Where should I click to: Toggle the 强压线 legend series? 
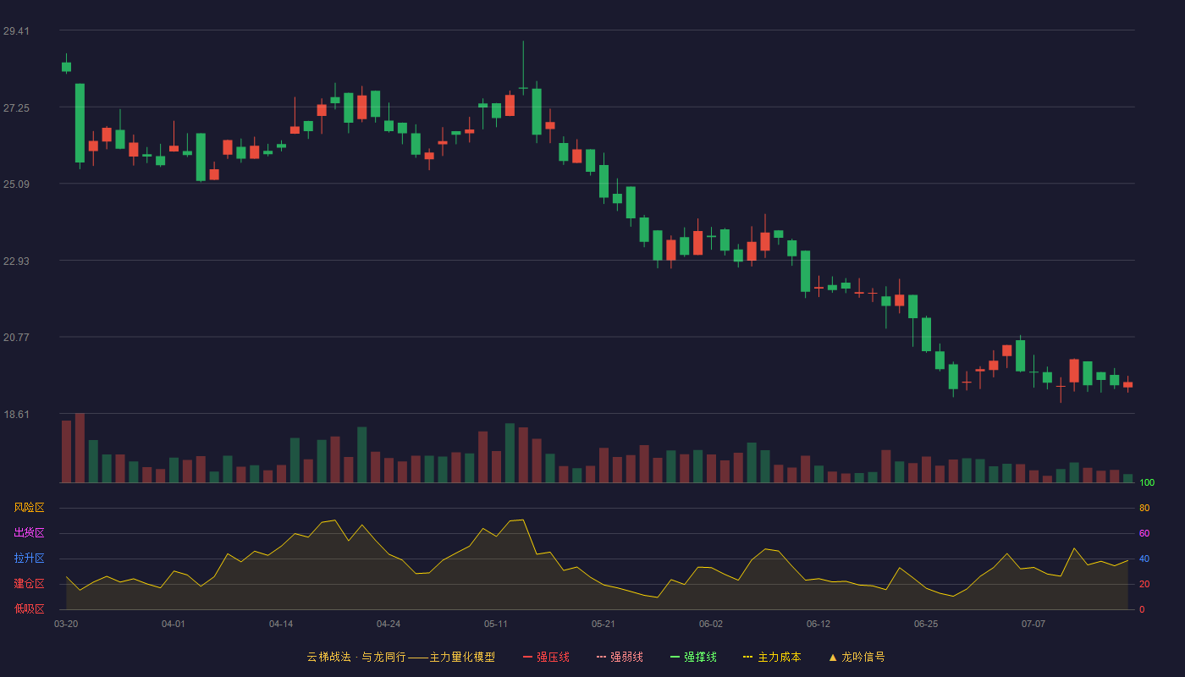[x=546, y=657]
